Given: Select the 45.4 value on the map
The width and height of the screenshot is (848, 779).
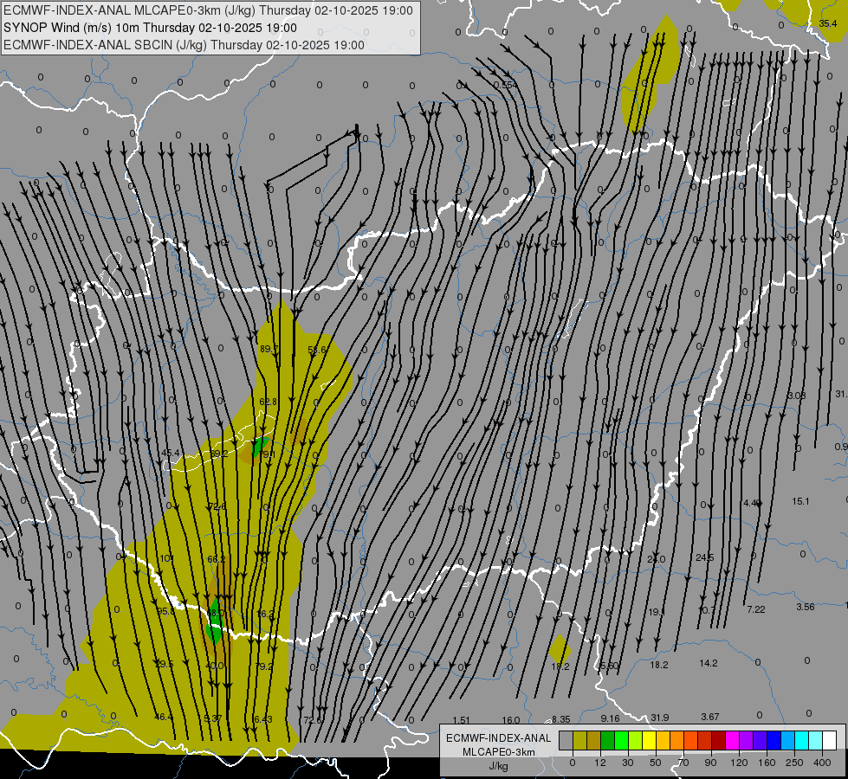Looking at the screenshot, I should tap(171, 453).
